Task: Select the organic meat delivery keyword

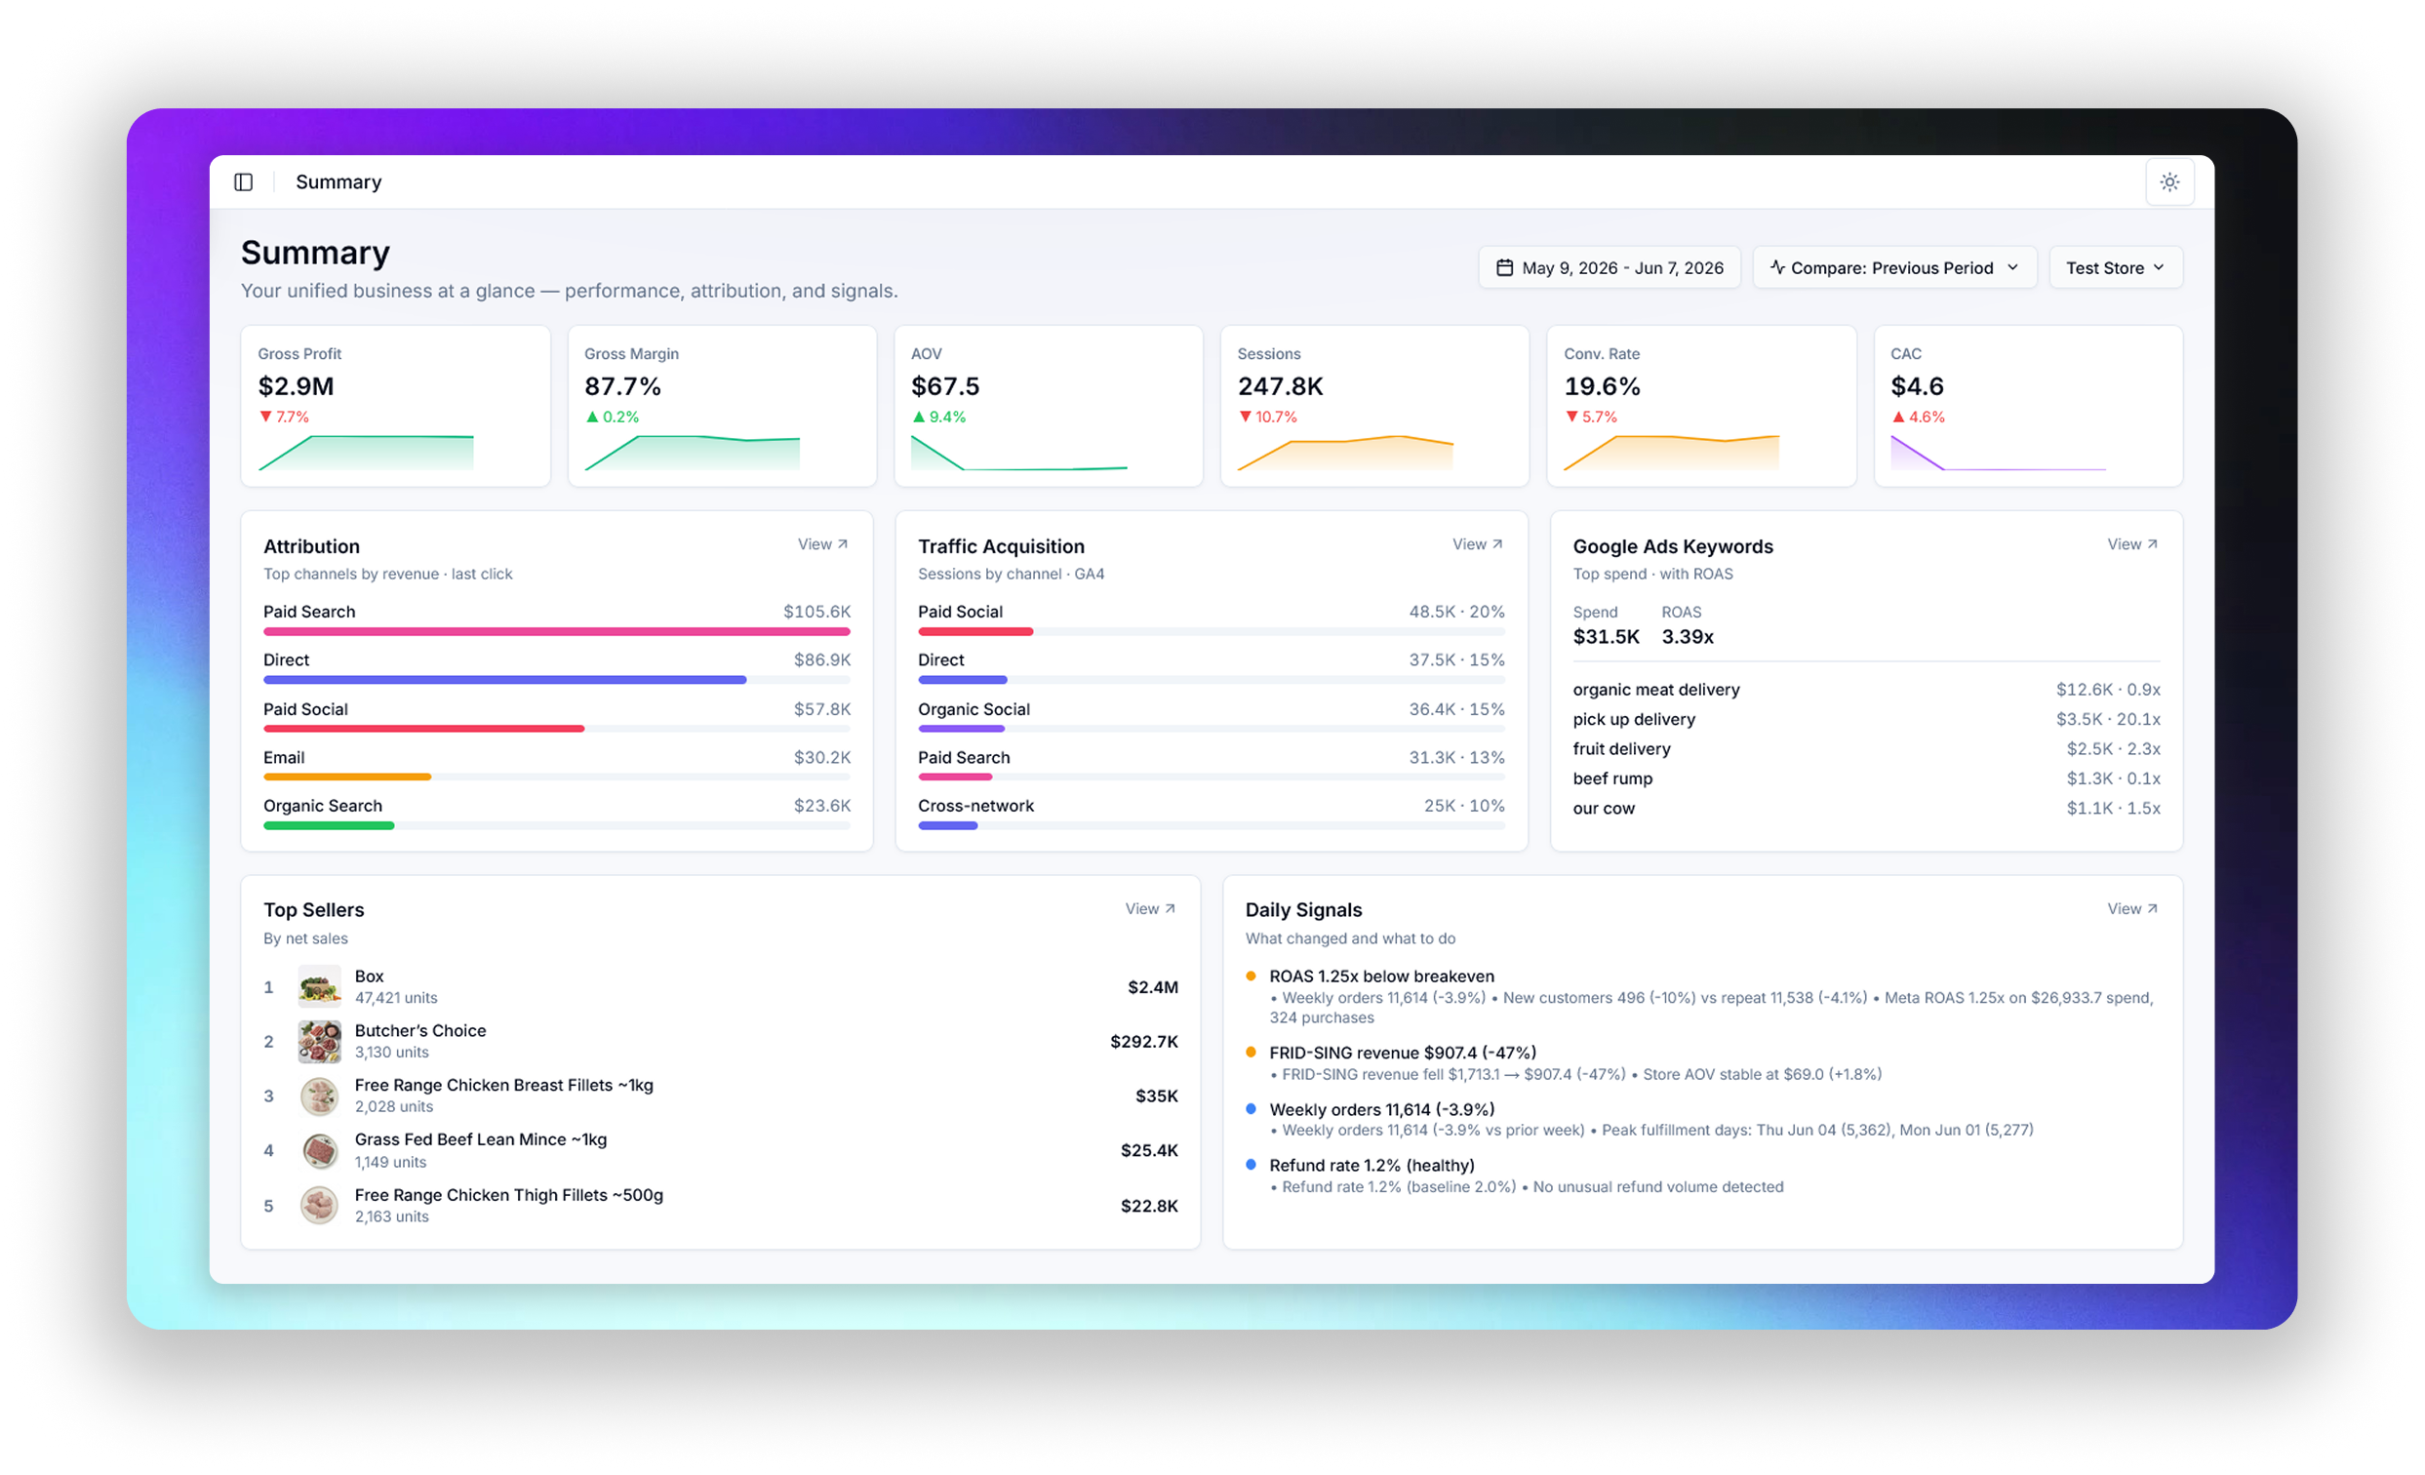Action: pyautogui.click(x=1655, y=690)
